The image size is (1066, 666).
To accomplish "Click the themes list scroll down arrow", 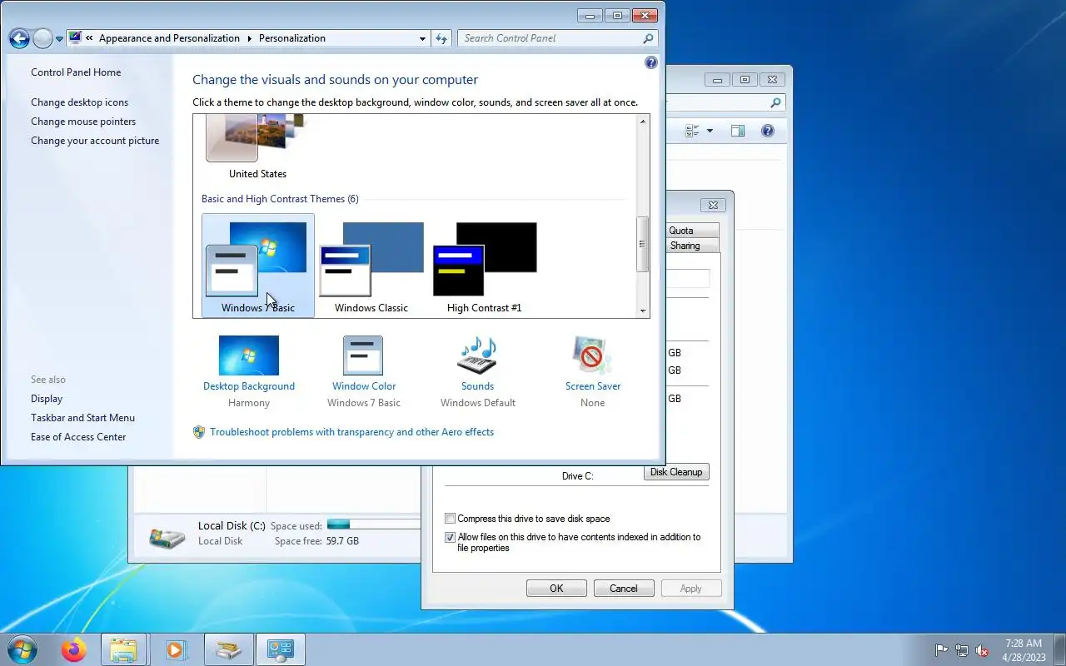I will coord(643,311).
